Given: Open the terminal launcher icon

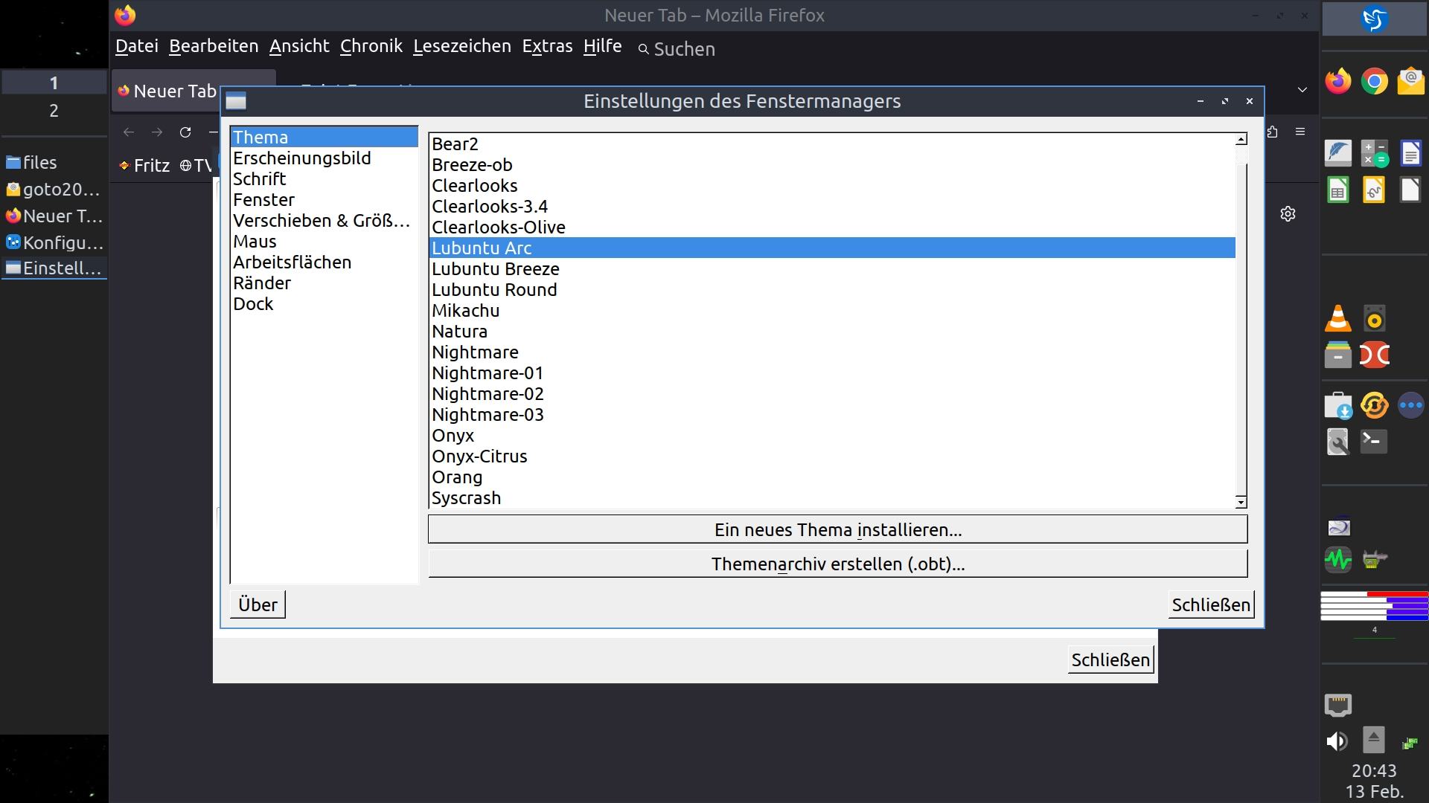Looking at the screenshot, I should coord(1374,442).
